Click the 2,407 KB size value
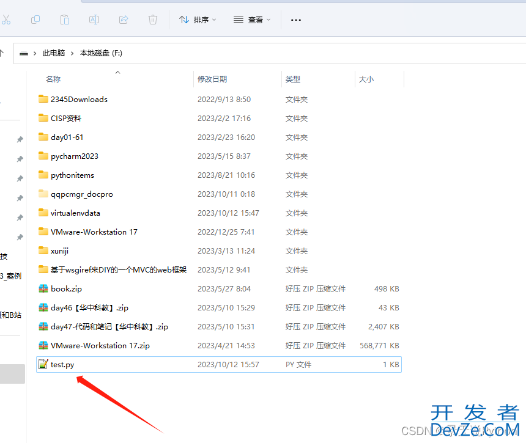This screenshot has height=443, width=526. tap(383, 327)
